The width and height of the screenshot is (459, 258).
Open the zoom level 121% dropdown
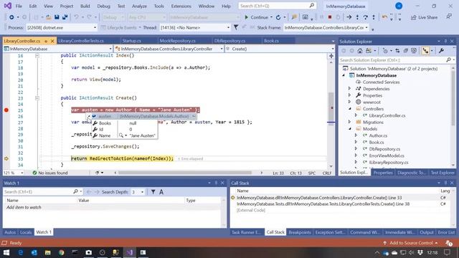(x=22, y=173)
